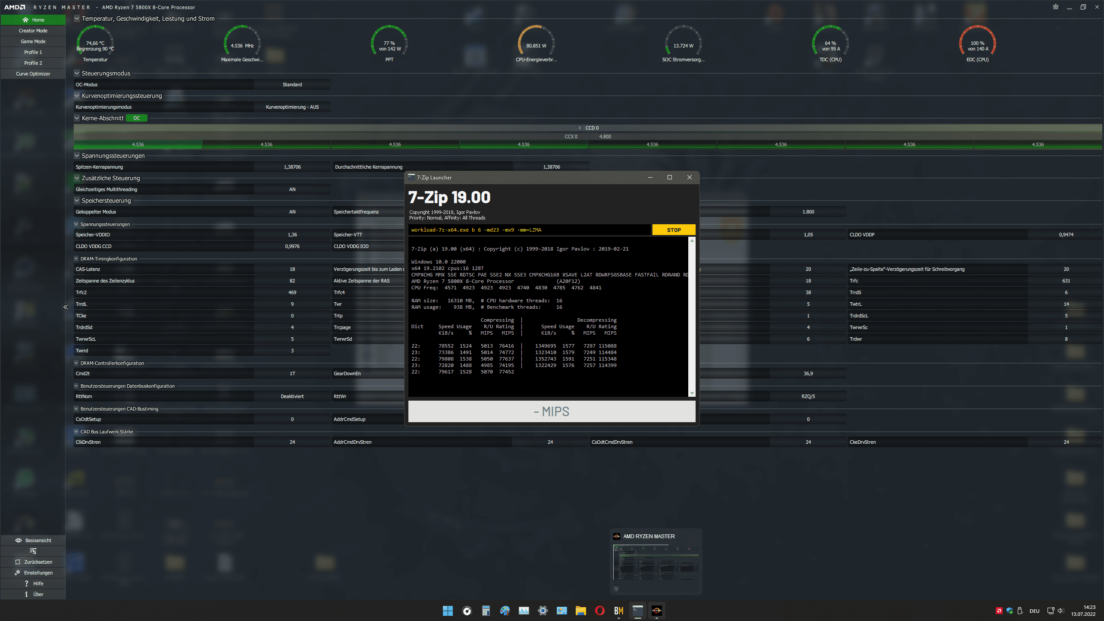Open Einstellungen settings in sidebar
The image size is (1104, 621).
click(33, 573)
